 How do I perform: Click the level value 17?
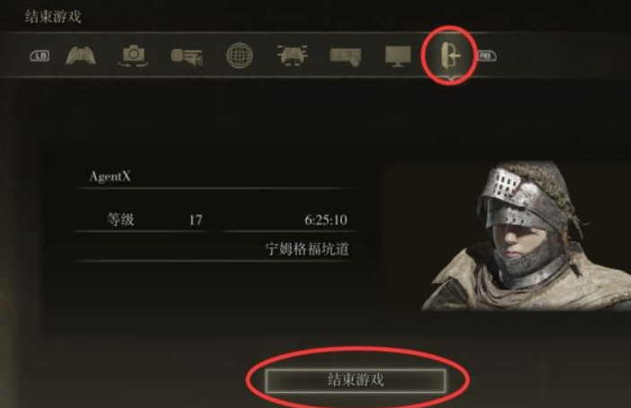[196, 220]
